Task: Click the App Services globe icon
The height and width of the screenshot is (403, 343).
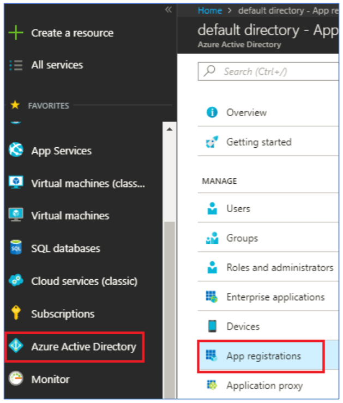Action: click(x=16, y=149)
